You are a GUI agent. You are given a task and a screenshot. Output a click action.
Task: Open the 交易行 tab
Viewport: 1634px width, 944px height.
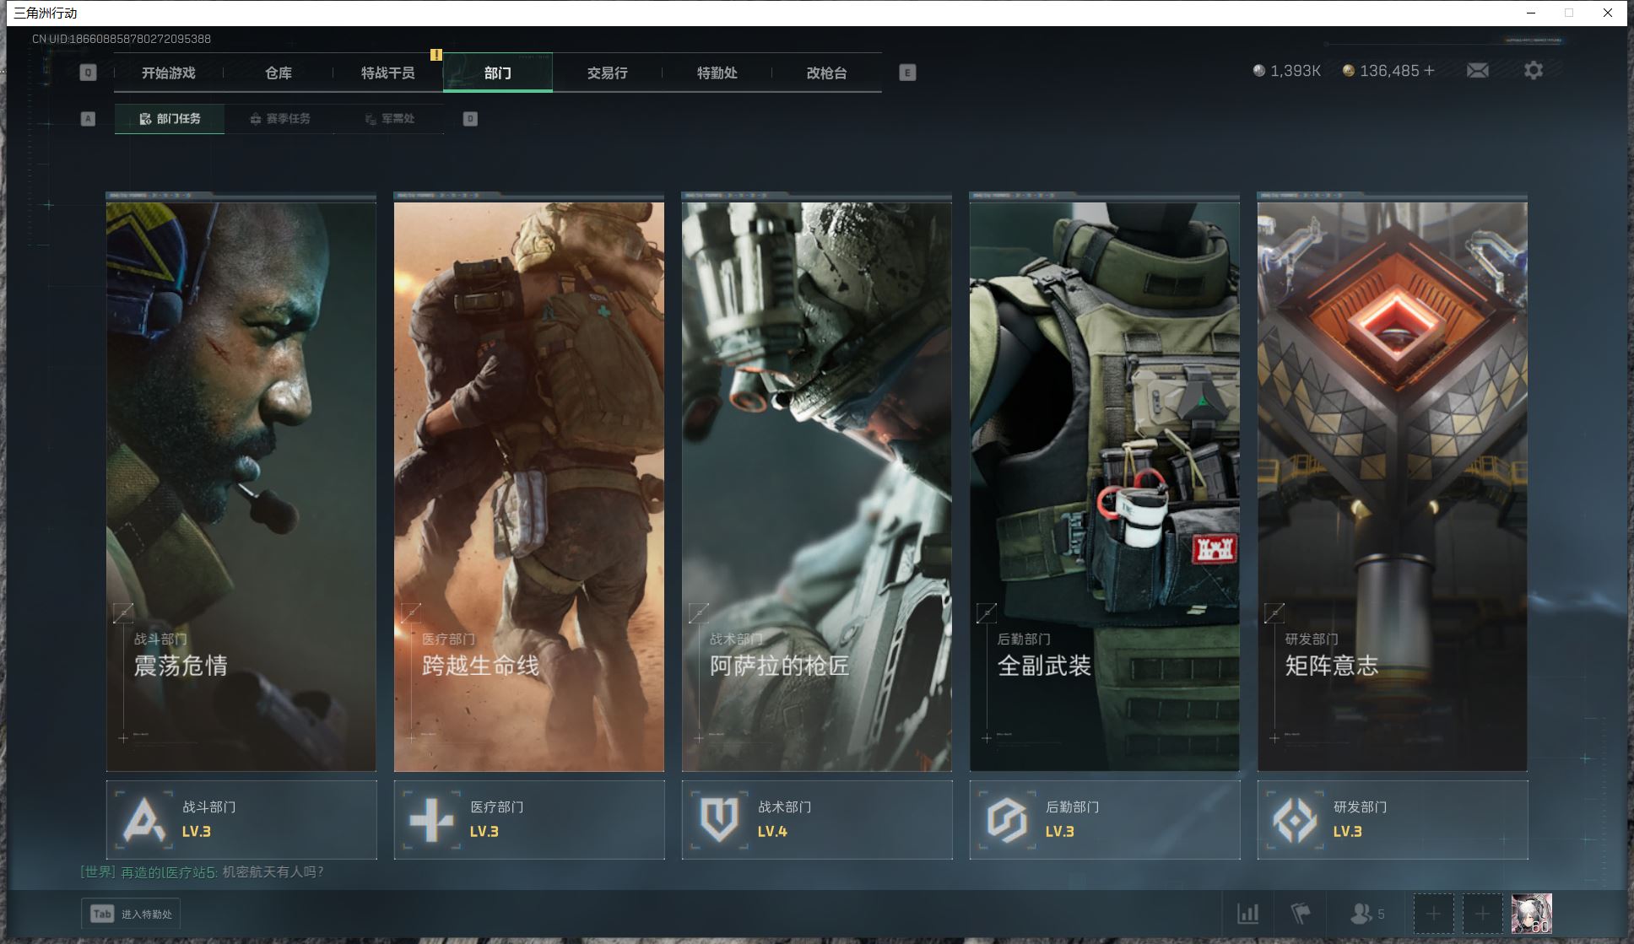point(607,73)
